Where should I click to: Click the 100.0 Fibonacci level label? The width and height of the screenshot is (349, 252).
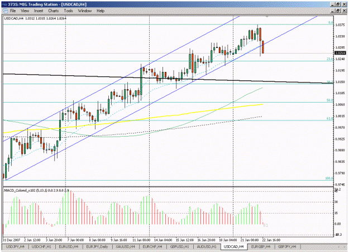click(329, 178)
